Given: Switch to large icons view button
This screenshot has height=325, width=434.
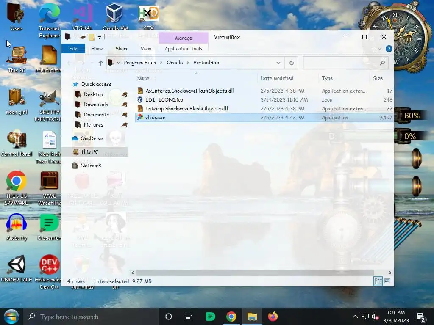Looking at the screenshot, I should [x=387, y=281].
